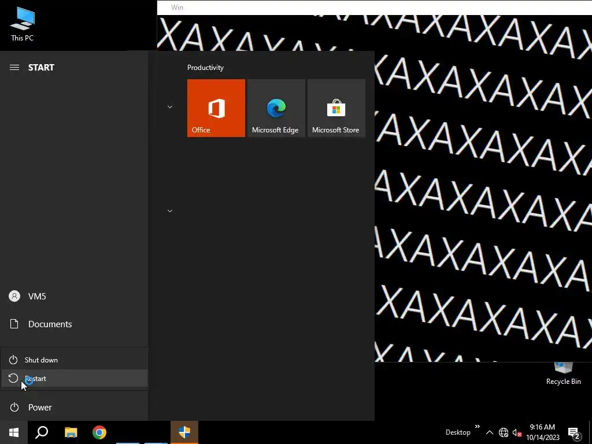Open the network globe tray icon
This screenshot has height=444, width=592.
pyautogui.click(x=504, y=432)
